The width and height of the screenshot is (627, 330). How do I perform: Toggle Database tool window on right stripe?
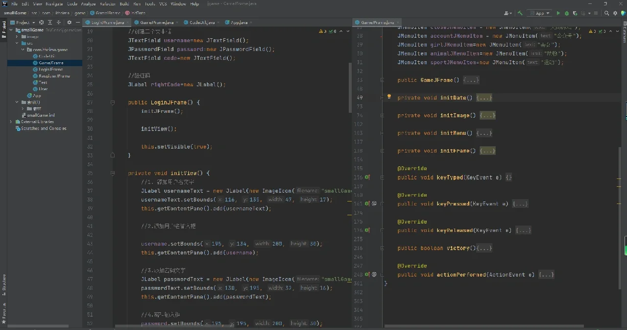pos(624,32)
